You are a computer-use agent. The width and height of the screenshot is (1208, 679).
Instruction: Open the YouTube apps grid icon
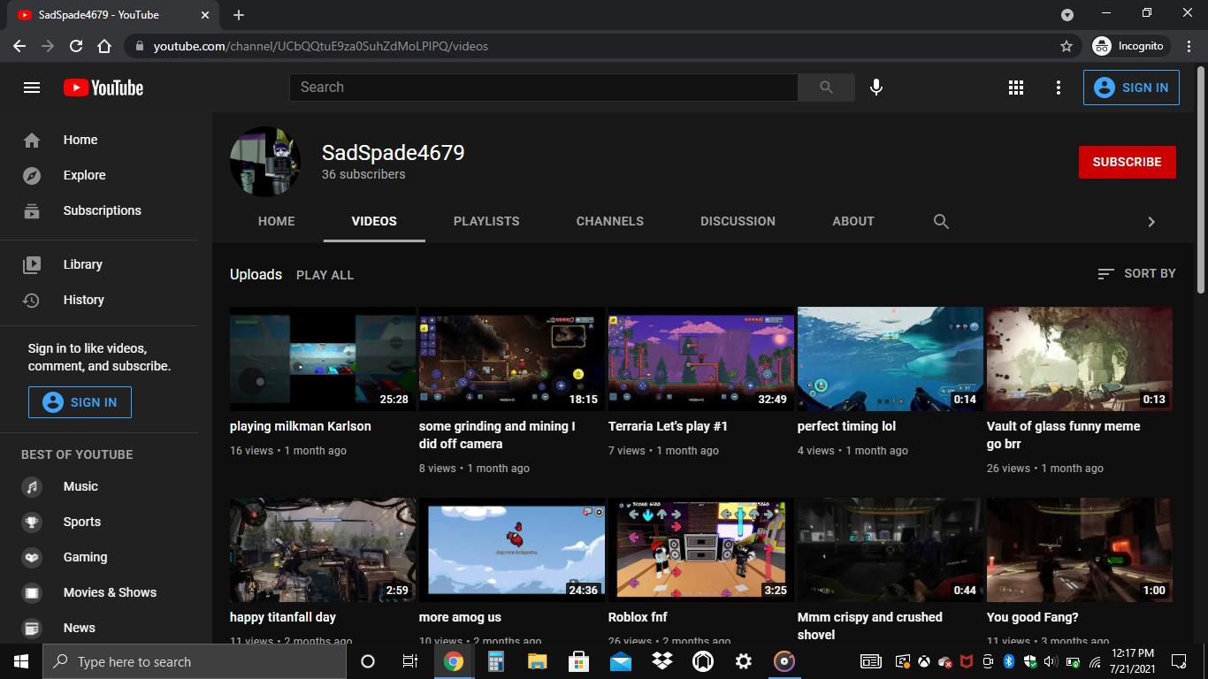[x=1016, y=88]
